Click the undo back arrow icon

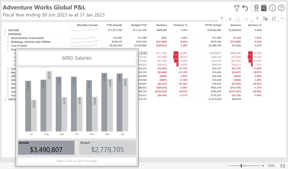(245, 8)
